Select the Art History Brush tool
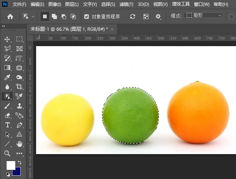 (x=7, y=58)
